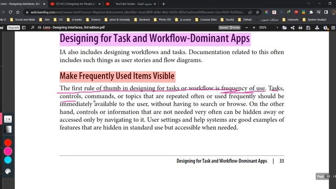Open the Social and Mails bookmark folder
Screen dimensions: 336x189
[23, 19]
